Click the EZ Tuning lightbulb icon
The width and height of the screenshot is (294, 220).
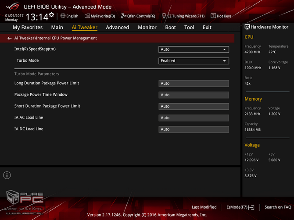click(164, 16)
